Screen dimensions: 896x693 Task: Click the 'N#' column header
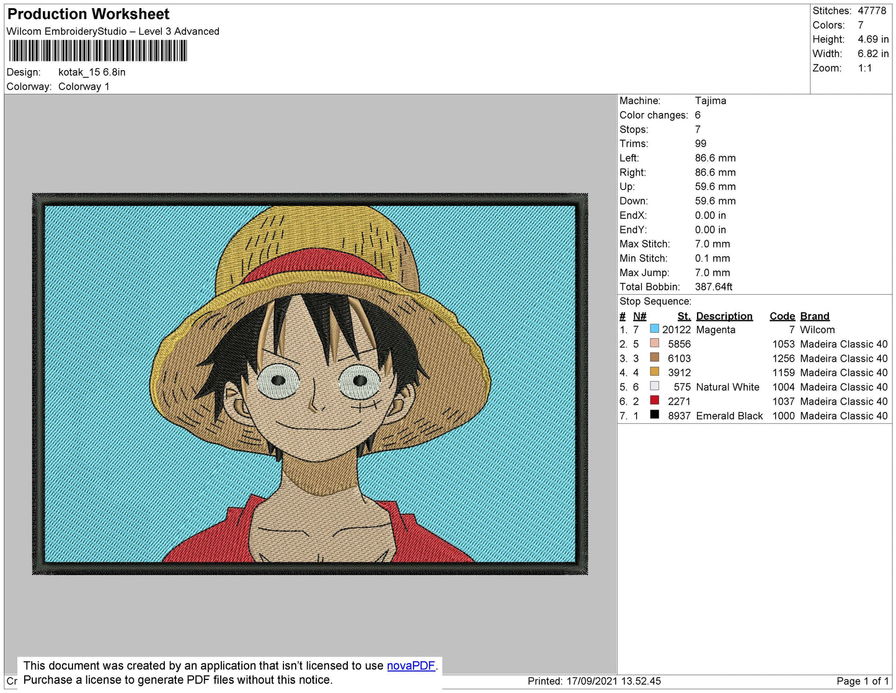pyautogui.click(x=639, y=316)
